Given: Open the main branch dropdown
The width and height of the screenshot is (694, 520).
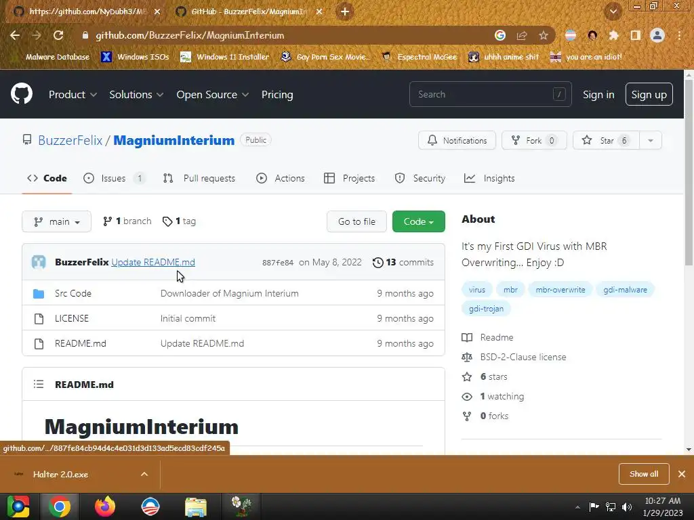Looking at the screenshot, I should pyautogui.click(x=57, y=221).
